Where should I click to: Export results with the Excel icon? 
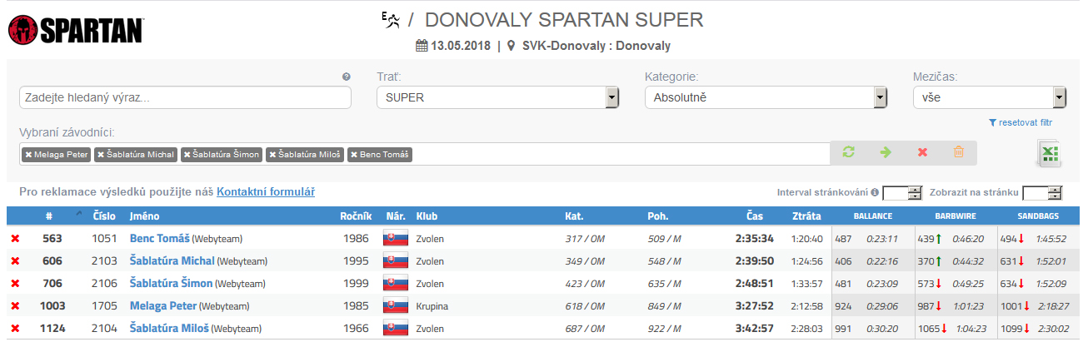pos(1048,154)
